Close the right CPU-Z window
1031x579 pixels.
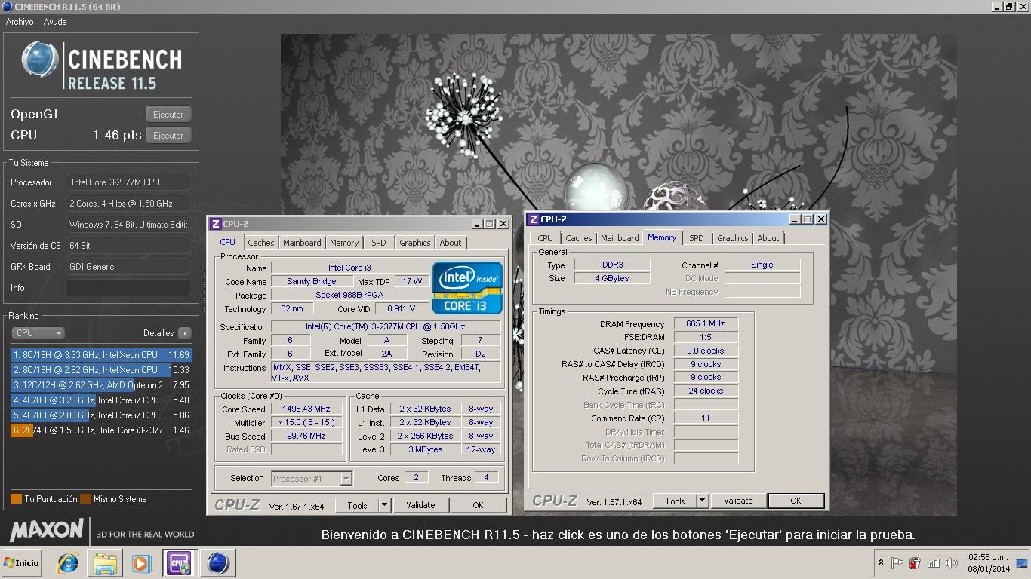click(821, 219)
